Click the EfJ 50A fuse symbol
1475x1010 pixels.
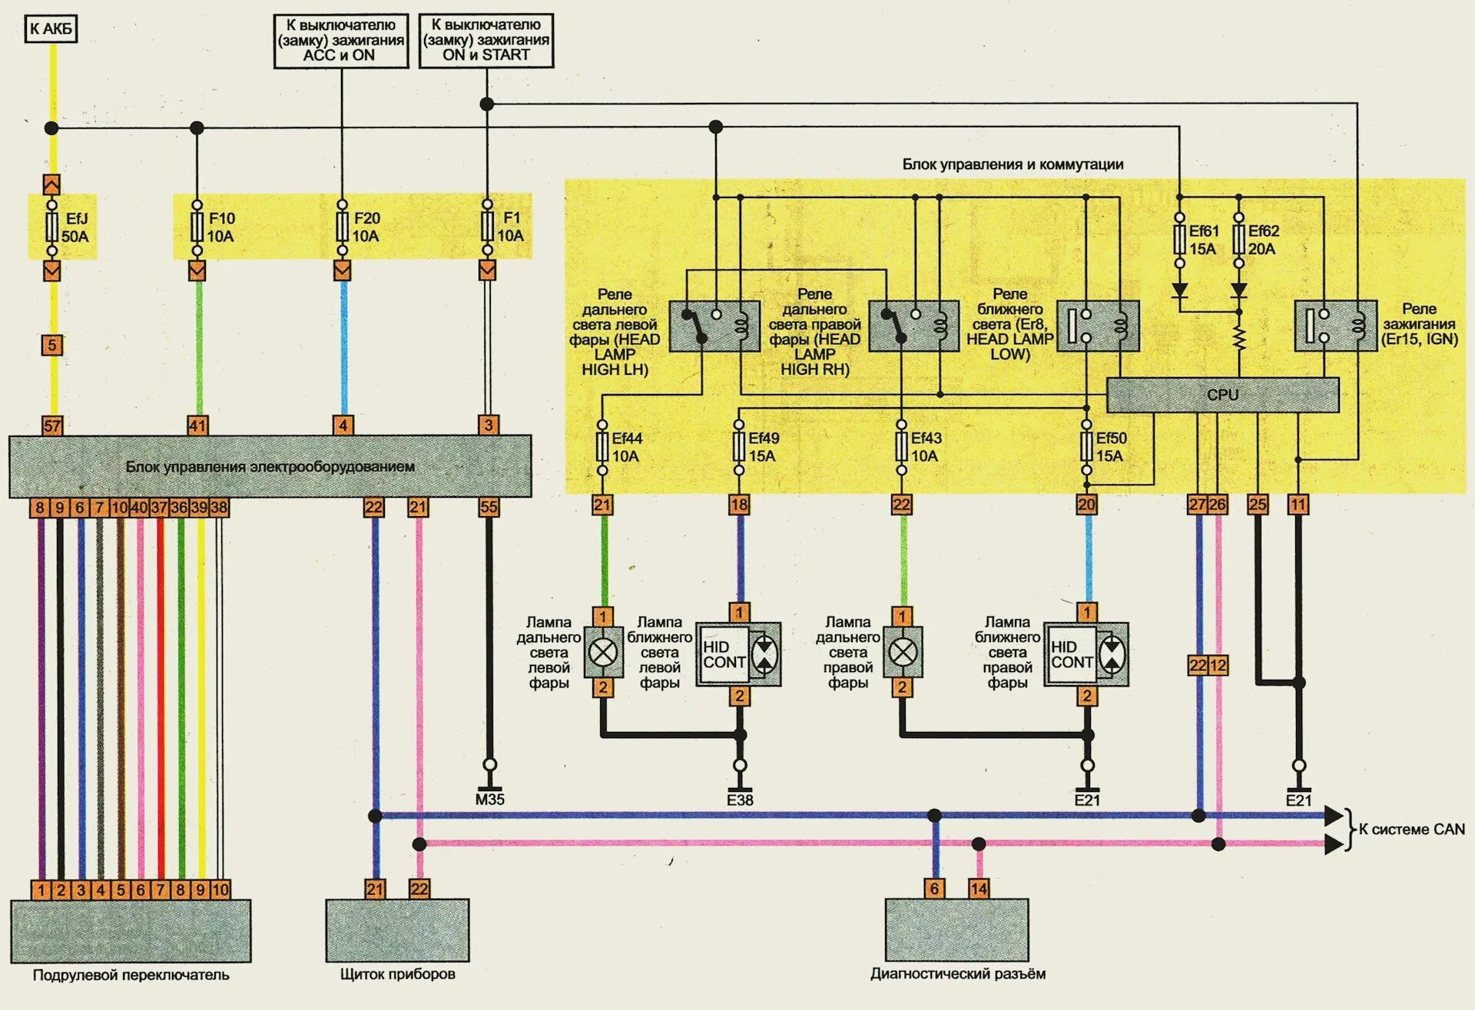coord(51,227)
